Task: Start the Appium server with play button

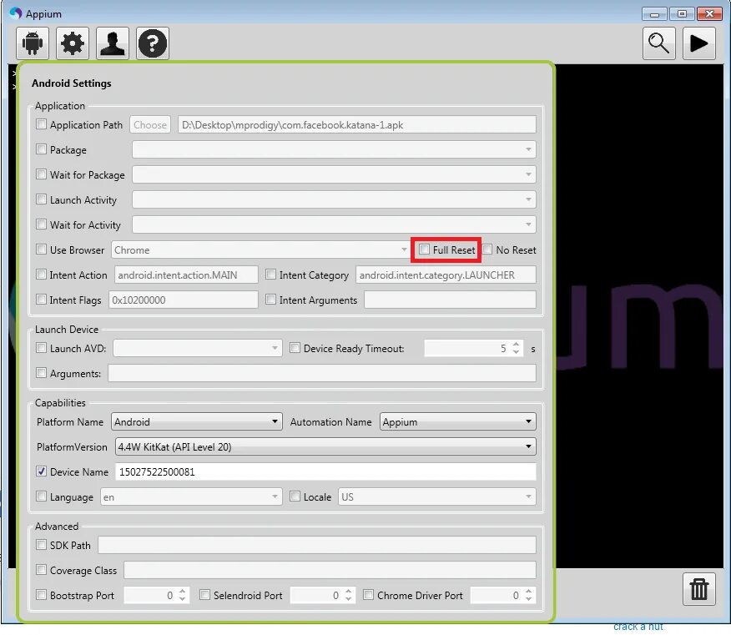Action: [698, 43]
